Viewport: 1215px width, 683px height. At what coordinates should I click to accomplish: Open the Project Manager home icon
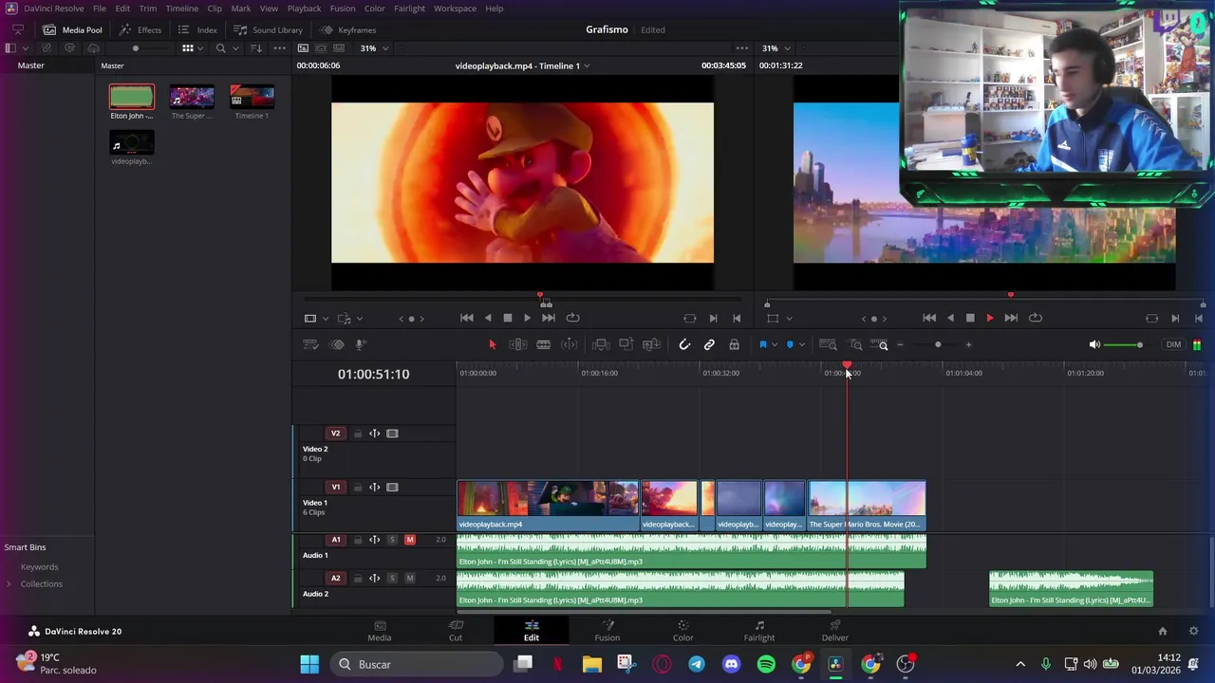click(1162, 631)
